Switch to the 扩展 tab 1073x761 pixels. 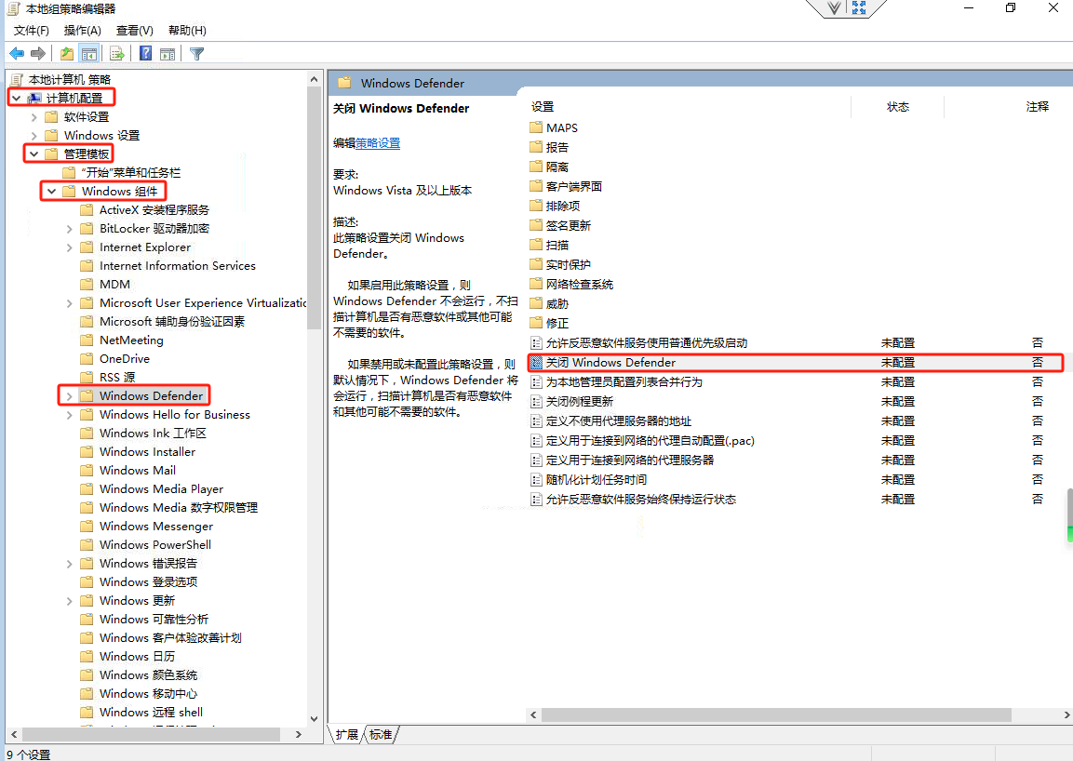pos(347,734)
